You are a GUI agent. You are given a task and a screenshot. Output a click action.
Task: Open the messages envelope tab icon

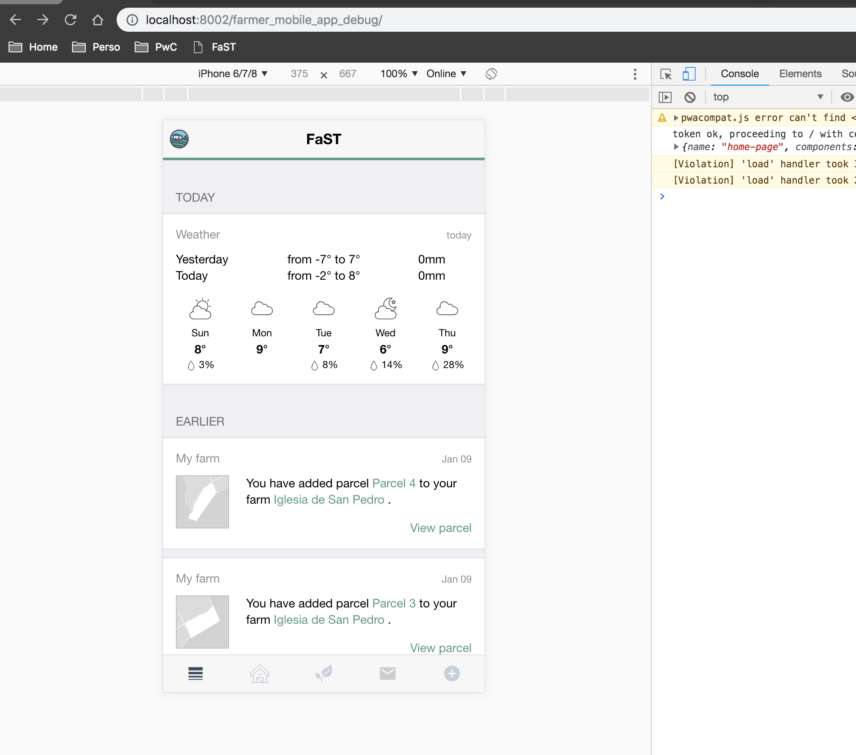[x=388, y=673]
